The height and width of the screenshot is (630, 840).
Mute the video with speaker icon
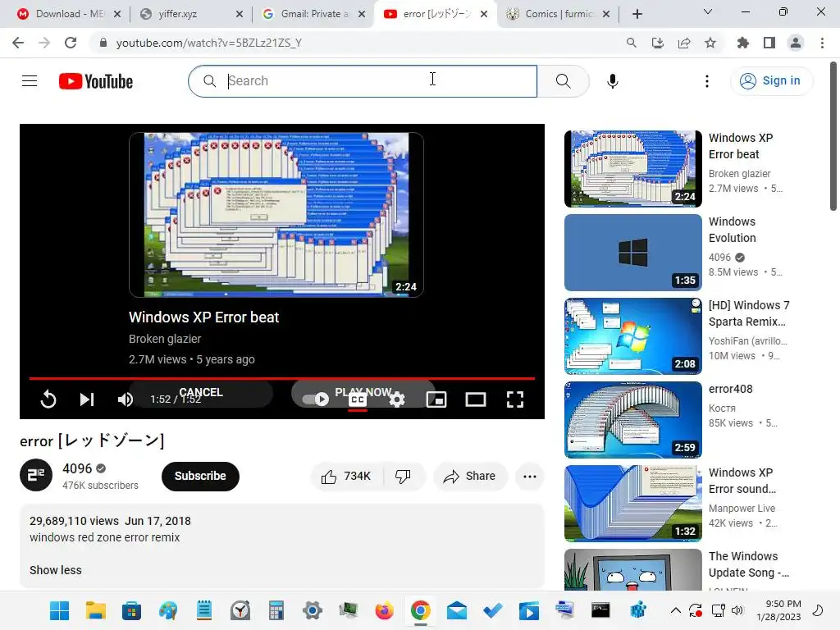[126, 399]
